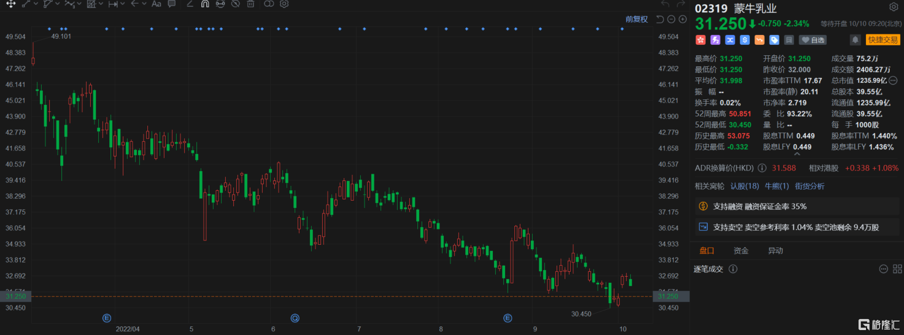904x335 pixels.
Task: Click the red Hong Kong market badge
Action: click(700, 40)
